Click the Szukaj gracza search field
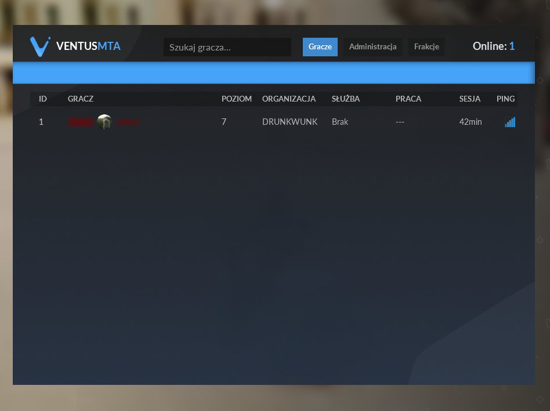This screenshot has width=550, height=411. pyautogui.click(x=227, y=47)
